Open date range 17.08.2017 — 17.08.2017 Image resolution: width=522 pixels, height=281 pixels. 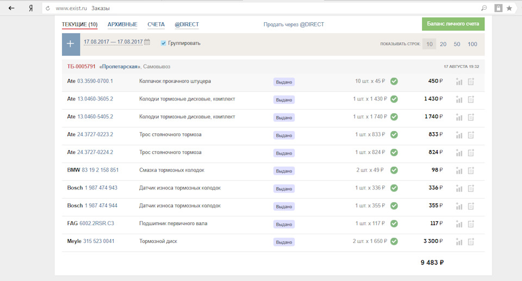click(113, 42)
